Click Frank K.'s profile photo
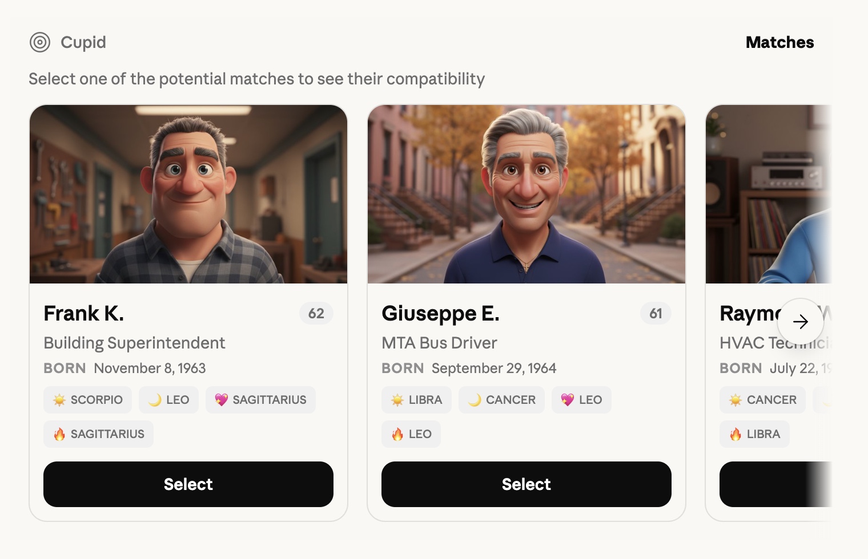 pyautogui.click(x=188, y=194)
